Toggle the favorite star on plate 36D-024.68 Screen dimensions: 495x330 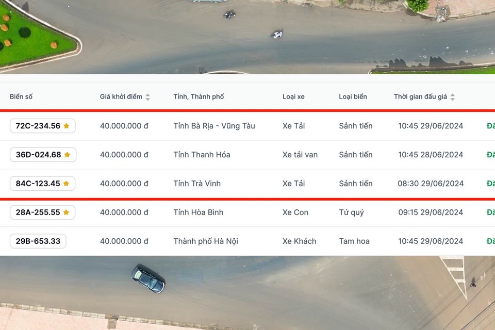(67, 155)
